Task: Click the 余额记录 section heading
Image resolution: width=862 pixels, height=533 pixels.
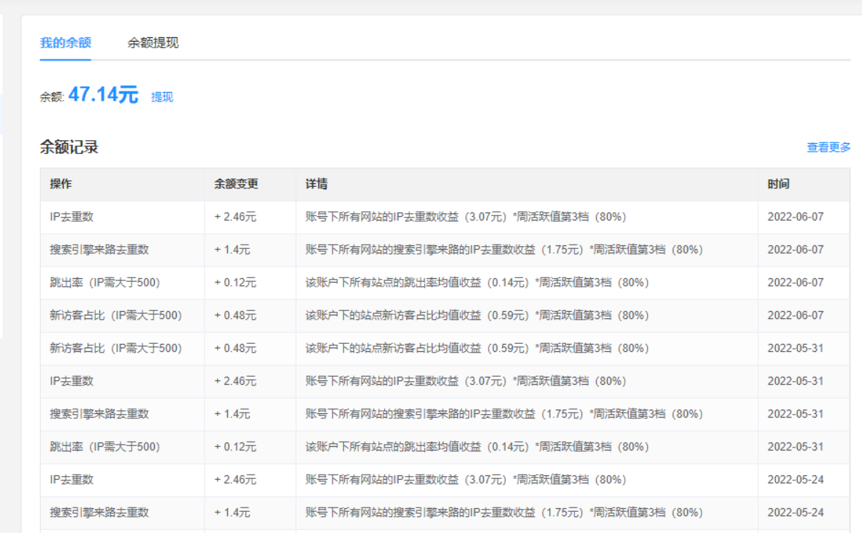Action: [69, 147]
